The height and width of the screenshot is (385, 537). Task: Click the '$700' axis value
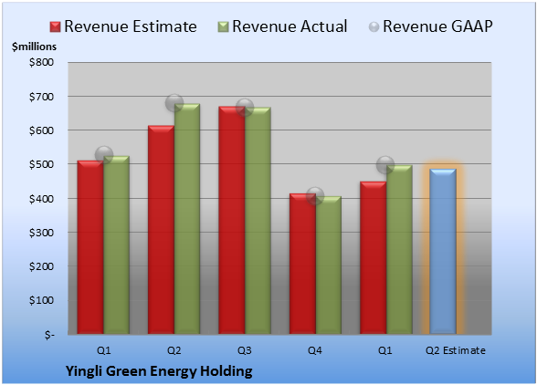tap(41, 97)
